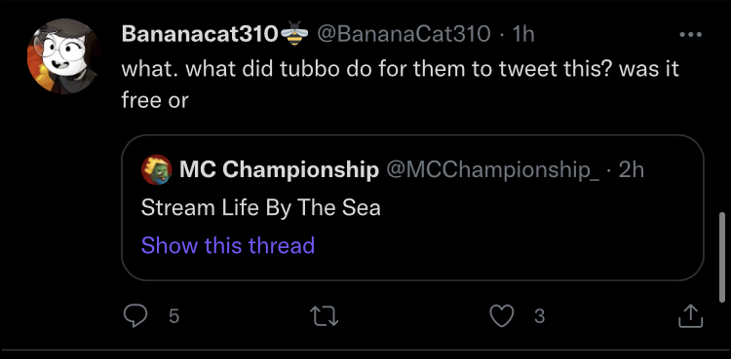Open the share icon on the tweet
This screenshot has height=359, width=731.
(691, 316)
